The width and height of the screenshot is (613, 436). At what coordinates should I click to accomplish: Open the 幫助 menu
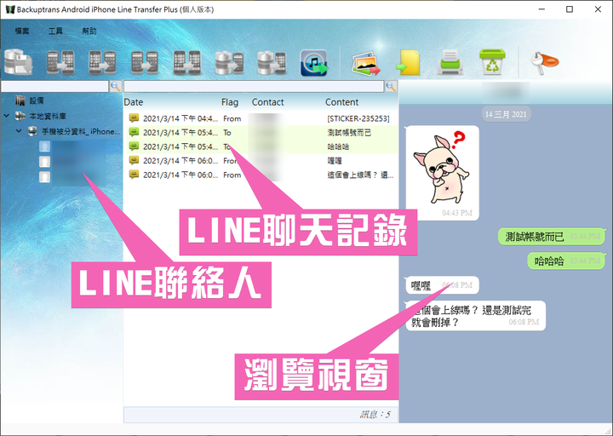click(x=89, y=31)
